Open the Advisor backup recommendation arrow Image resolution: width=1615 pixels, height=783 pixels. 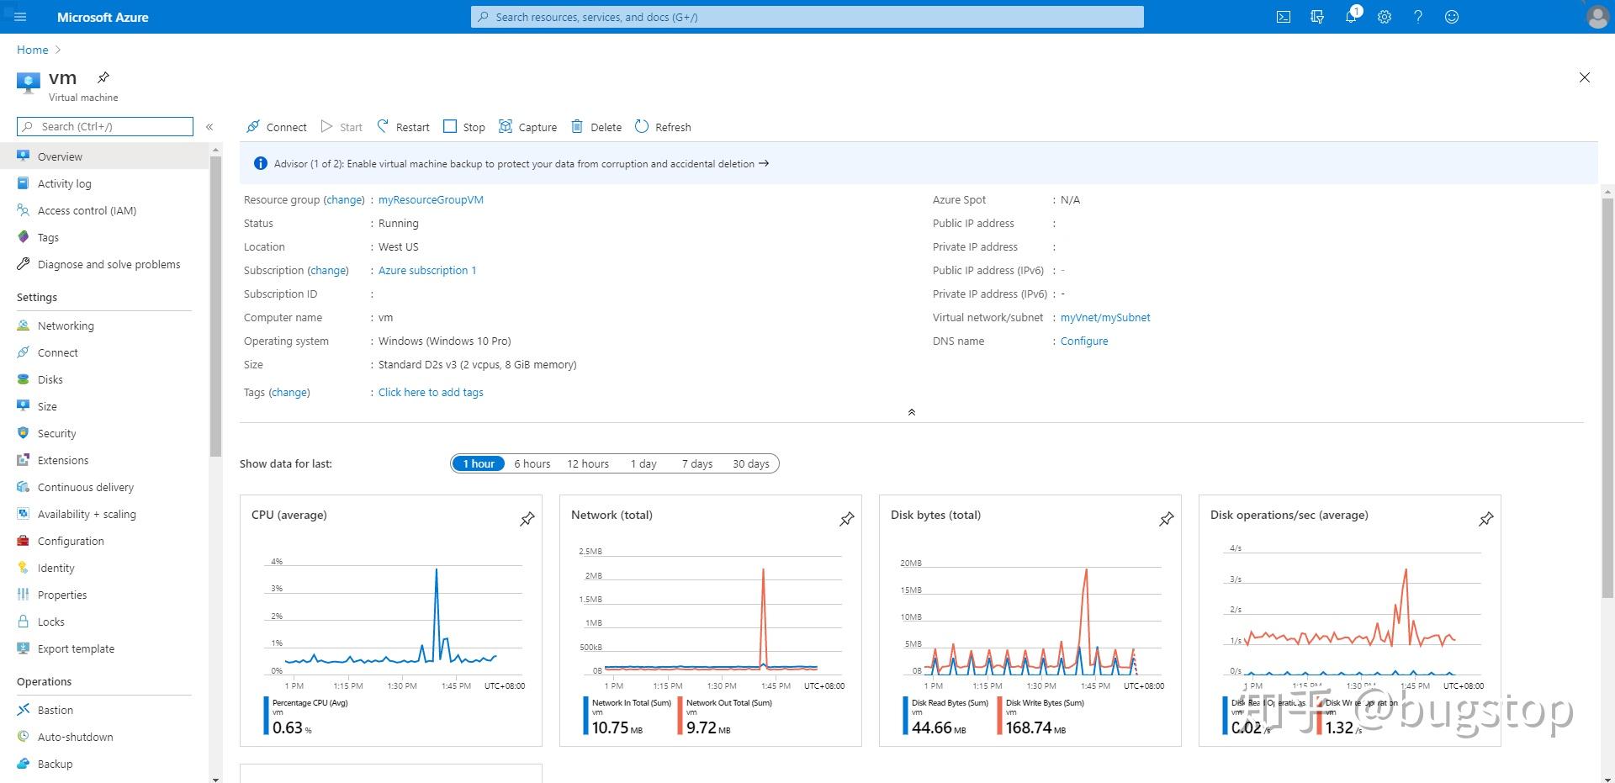point(764,163)
